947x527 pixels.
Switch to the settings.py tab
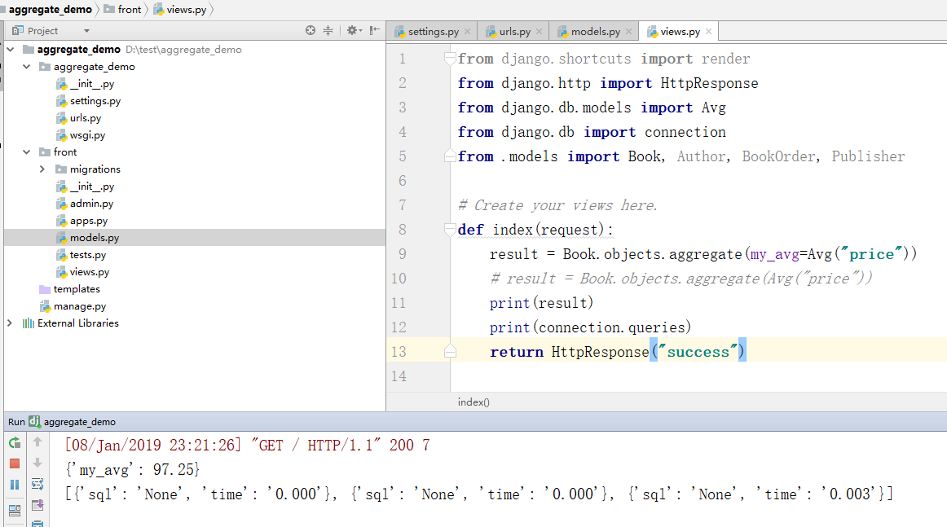[x=433, y=32]
